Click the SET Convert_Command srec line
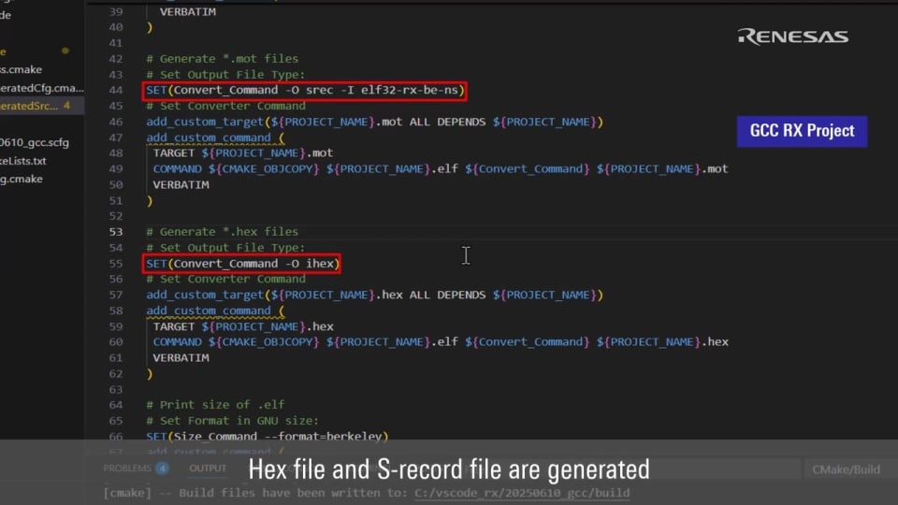Viewport: 898px width, 505px height. tap(305, 91)
